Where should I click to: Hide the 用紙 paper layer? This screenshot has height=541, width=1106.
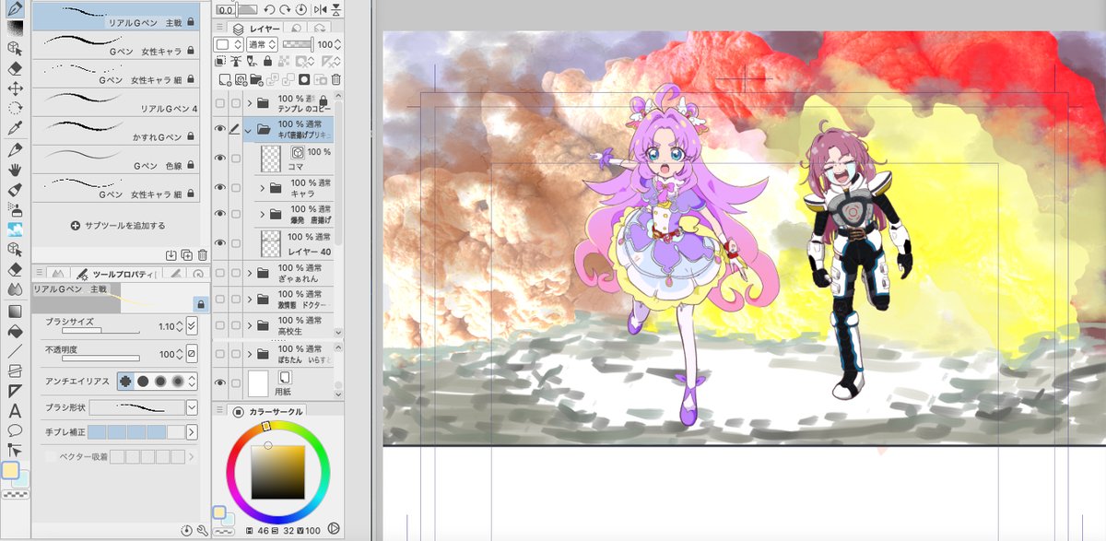(220, 382)
